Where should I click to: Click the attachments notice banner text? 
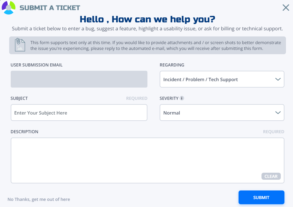pos(156,46)
